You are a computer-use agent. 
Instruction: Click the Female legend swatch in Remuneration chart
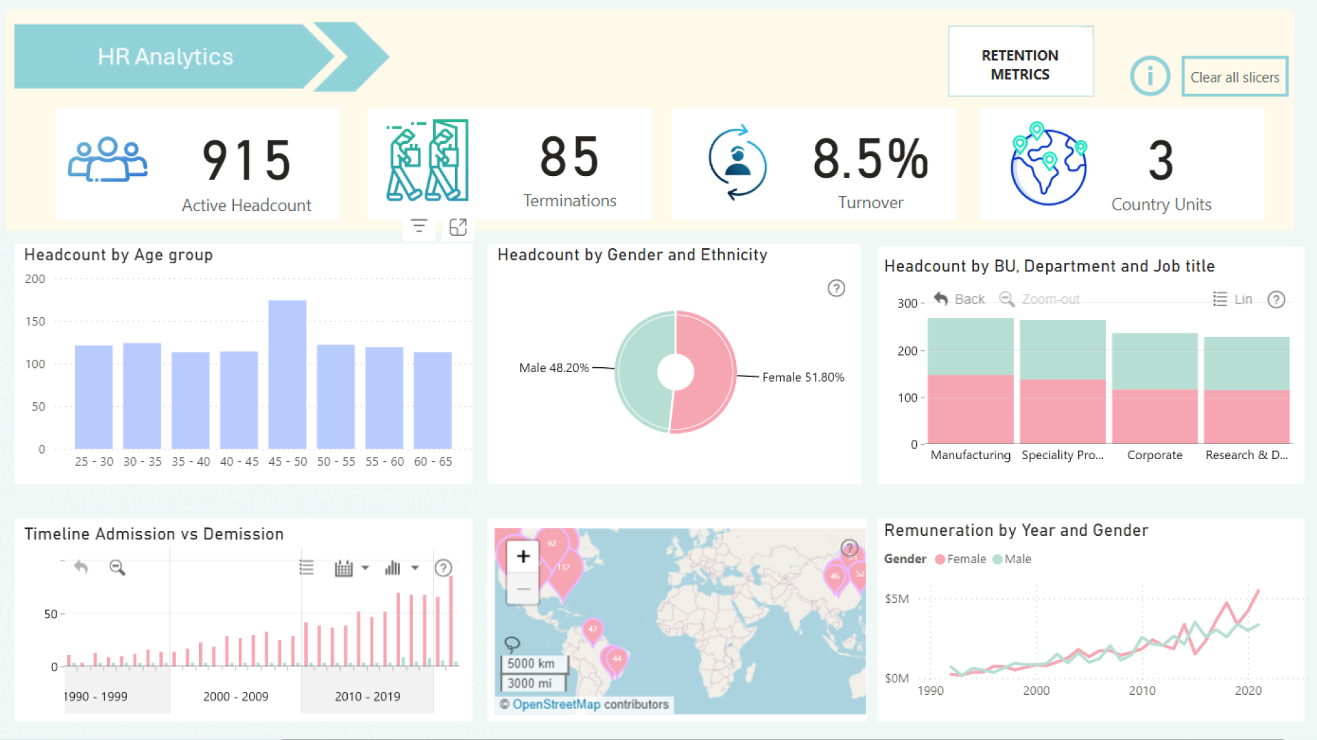pyautogui.click(x=940, y=559)
